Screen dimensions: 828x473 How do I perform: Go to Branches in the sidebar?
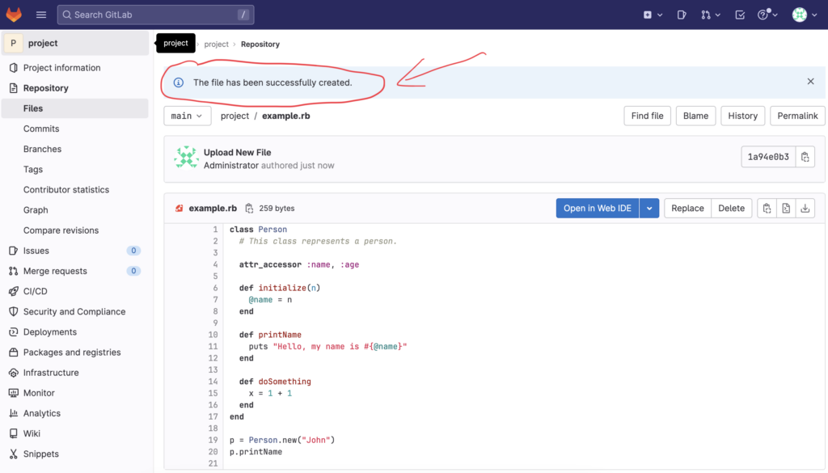[x=42, y=149]
